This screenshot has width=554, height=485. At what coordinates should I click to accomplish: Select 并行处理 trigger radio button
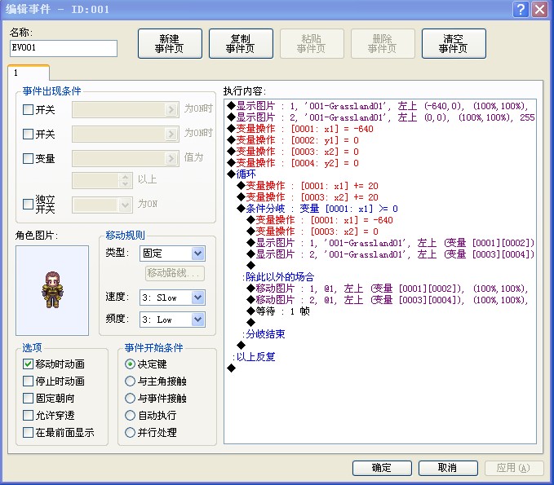pos(130,432)
